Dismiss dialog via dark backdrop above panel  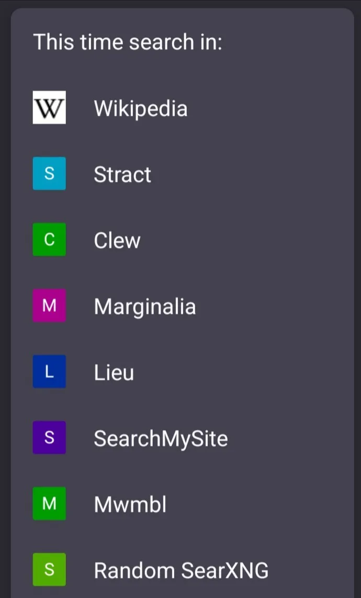tap(180, 3)
